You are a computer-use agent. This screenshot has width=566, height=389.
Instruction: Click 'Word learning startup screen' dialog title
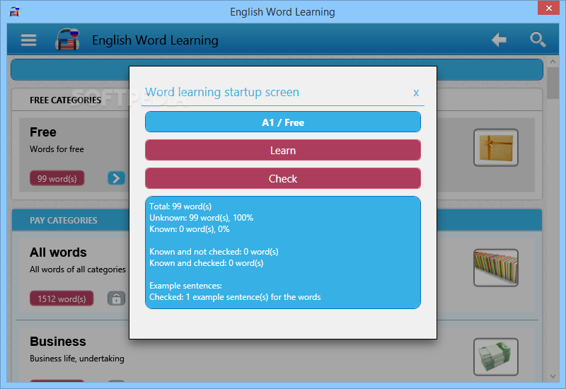click(x=222, y=92)
